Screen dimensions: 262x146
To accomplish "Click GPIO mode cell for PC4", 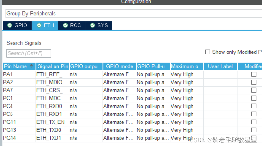I will [120, 106].
